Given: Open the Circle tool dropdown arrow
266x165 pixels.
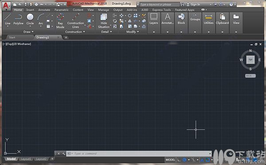Looking at the screenshot, I should tap(30, 26).
